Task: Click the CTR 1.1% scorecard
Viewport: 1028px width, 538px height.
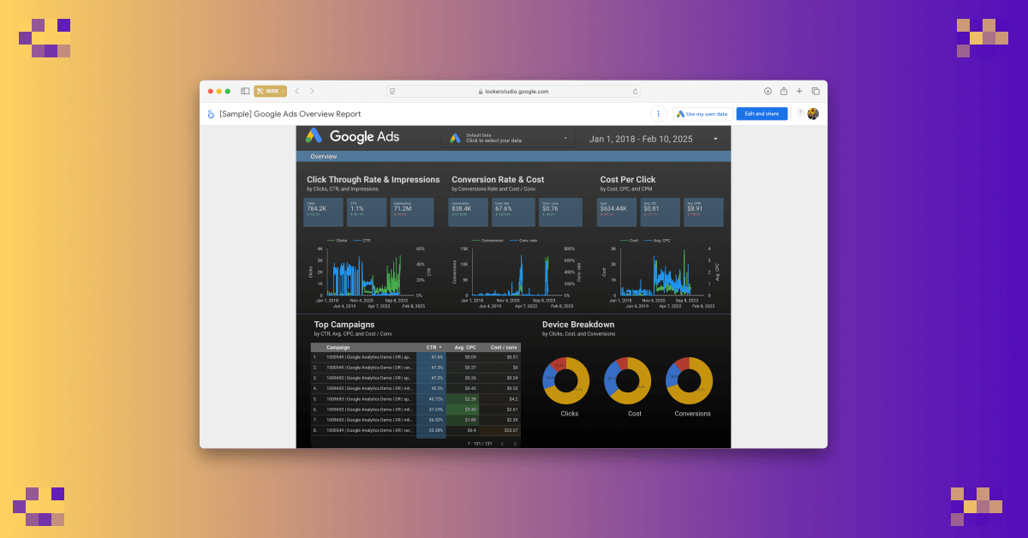Action: click(367, 212)
